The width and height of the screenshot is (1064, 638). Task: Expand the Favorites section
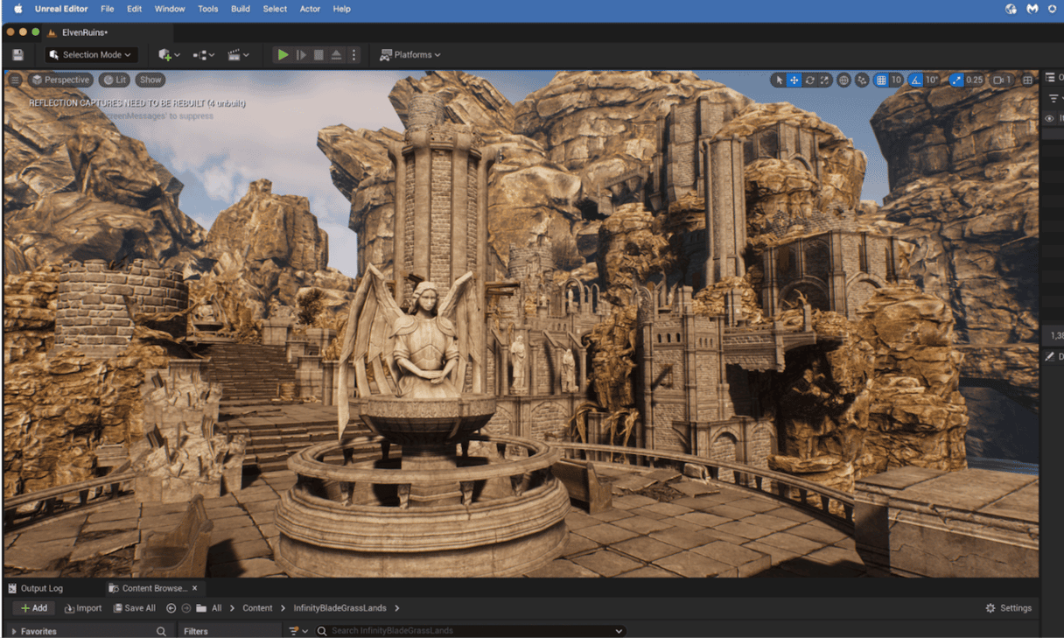[x=14, y=631]
